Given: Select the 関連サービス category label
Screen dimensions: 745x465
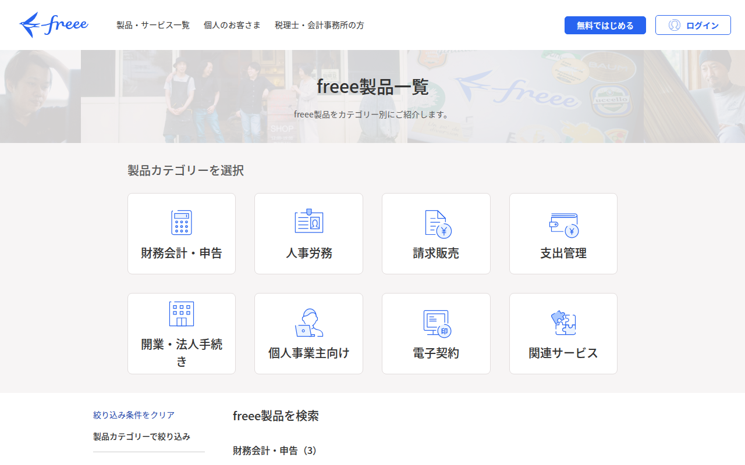Looking at the screenshot, I should pyautogui.click(x=563, y=353).
